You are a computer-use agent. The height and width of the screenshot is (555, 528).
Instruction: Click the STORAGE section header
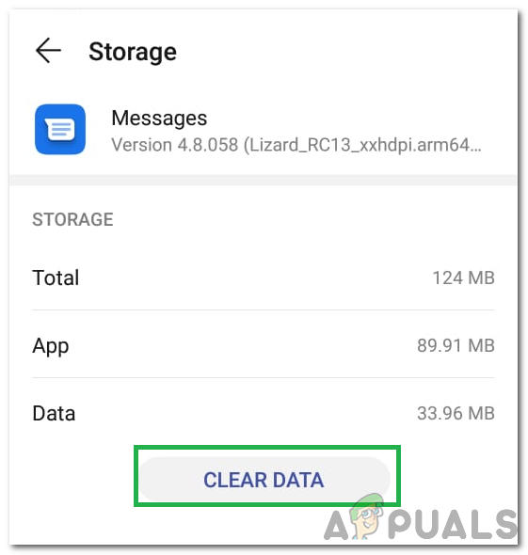[x=72, y=219]
